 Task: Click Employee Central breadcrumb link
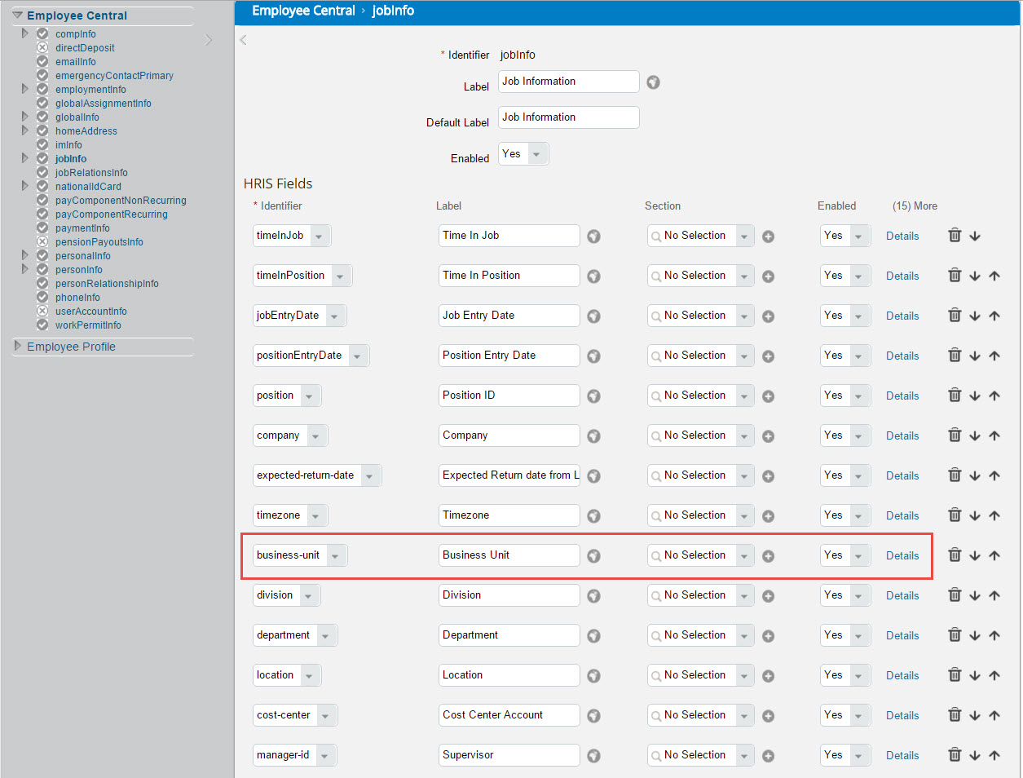303,11
